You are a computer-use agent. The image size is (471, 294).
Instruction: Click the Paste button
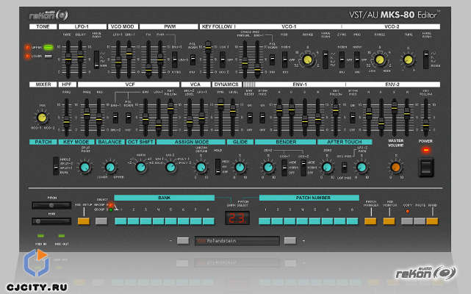pyautogui.click(x=420, y=221)
